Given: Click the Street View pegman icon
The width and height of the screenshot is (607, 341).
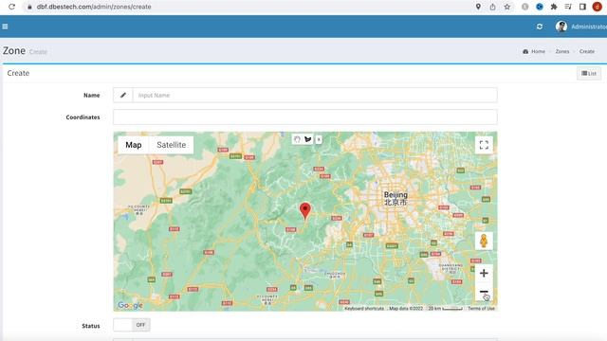Looking at the screenshot, I should (x=484, y=241).
